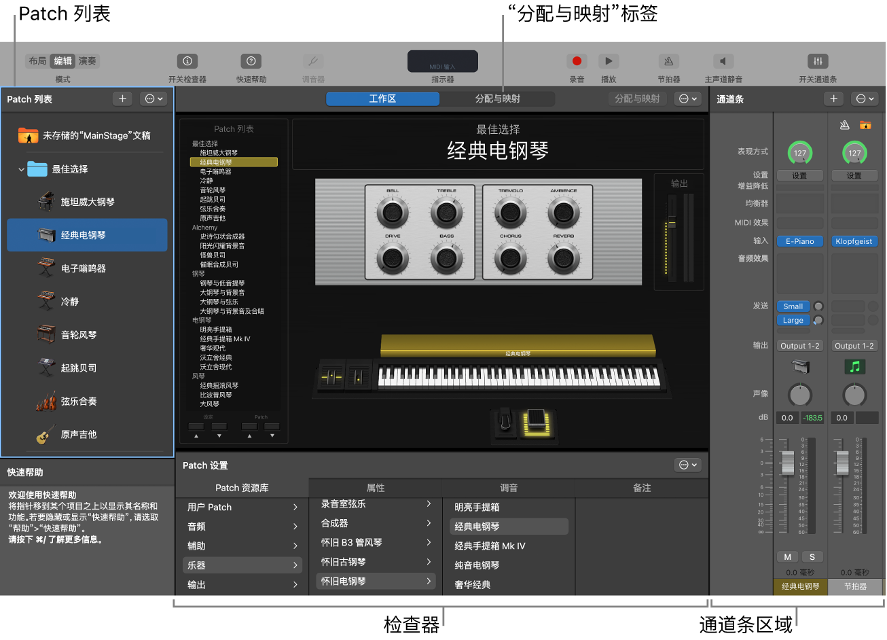The height and width of the screenshot is (640, 887).
Task: Click the 开关通道条 channel strips icon
Action: pos(818,60)
